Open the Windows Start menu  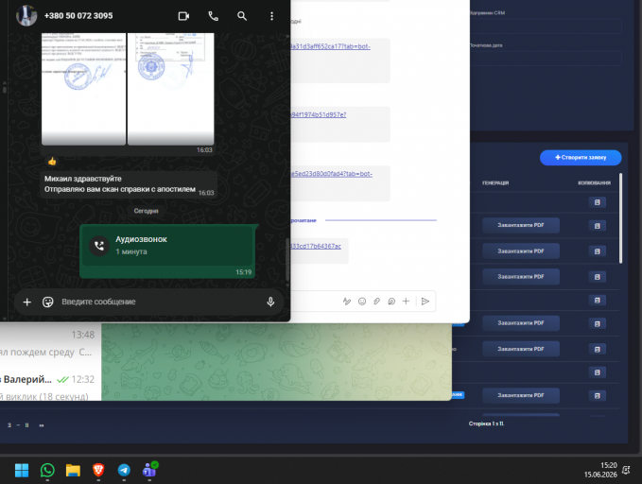(x=22, y=470)
